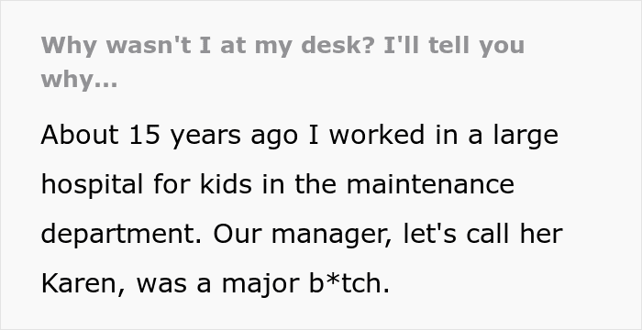642x330 pixels.
Task: Click the word 'was' before 'a major'
Action: [161, 285]
